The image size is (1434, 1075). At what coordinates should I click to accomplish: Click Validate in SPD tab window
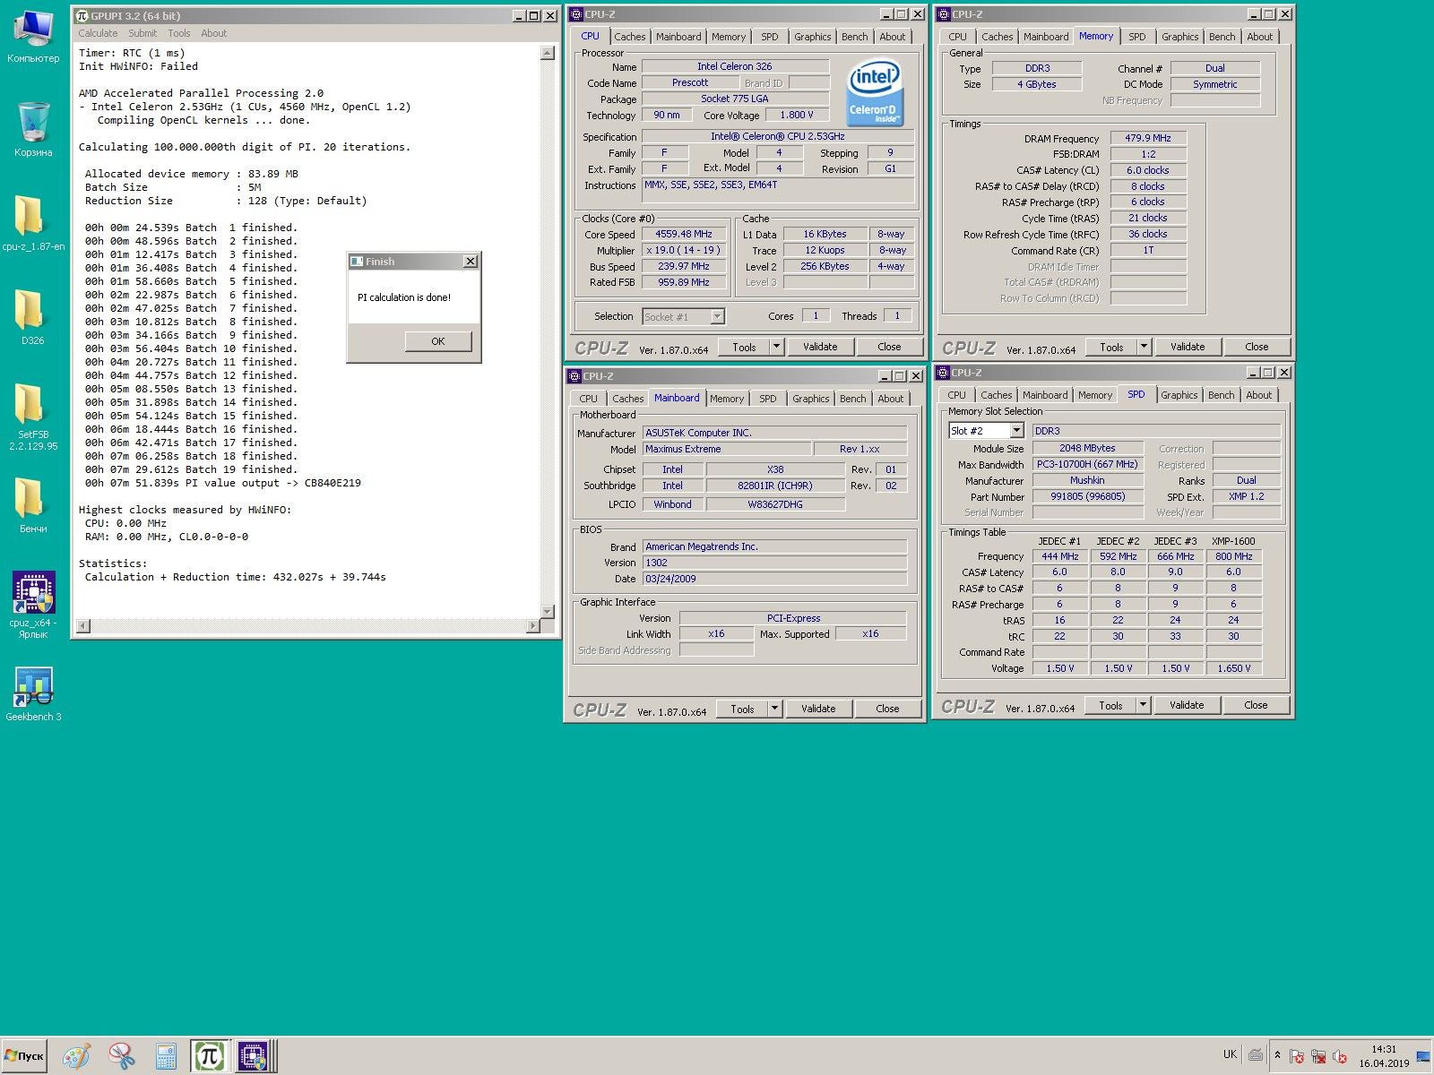coord(1187,705)
